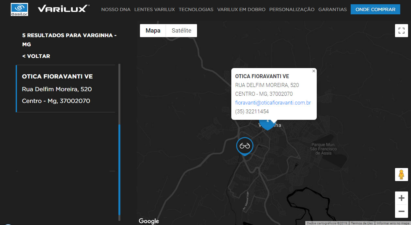Toggle fullscreen map view
Image resolution: width=411 pixels, height=225 pixels.
pos(402,31)
